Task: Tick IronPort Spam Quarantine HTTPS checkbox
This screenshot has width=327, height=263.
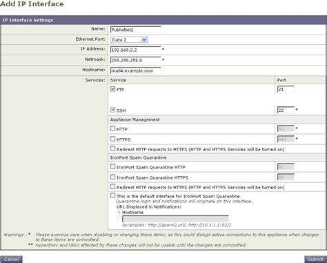Action: [x=112, y=177]
